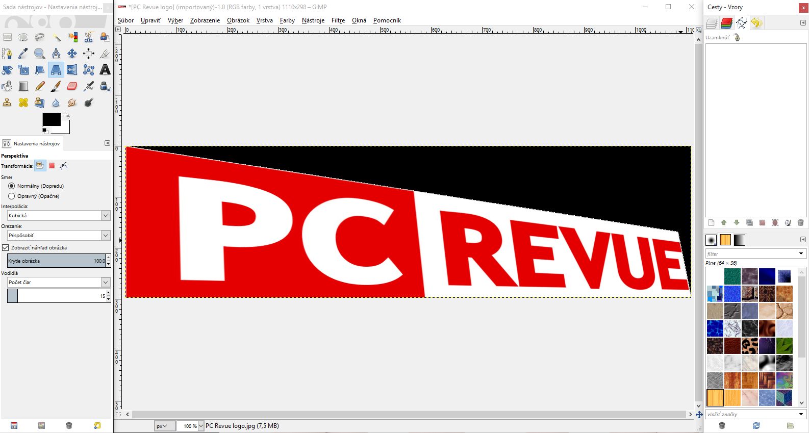Open the Filtre menu
Screen dimensions: 809x433
(x=338, y=20)
